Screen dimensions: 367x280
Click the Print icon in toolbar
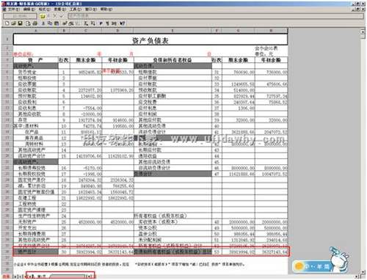pos(35,23)
